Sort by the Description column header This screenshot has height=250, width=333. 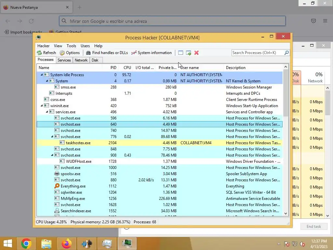coord(253,68)
